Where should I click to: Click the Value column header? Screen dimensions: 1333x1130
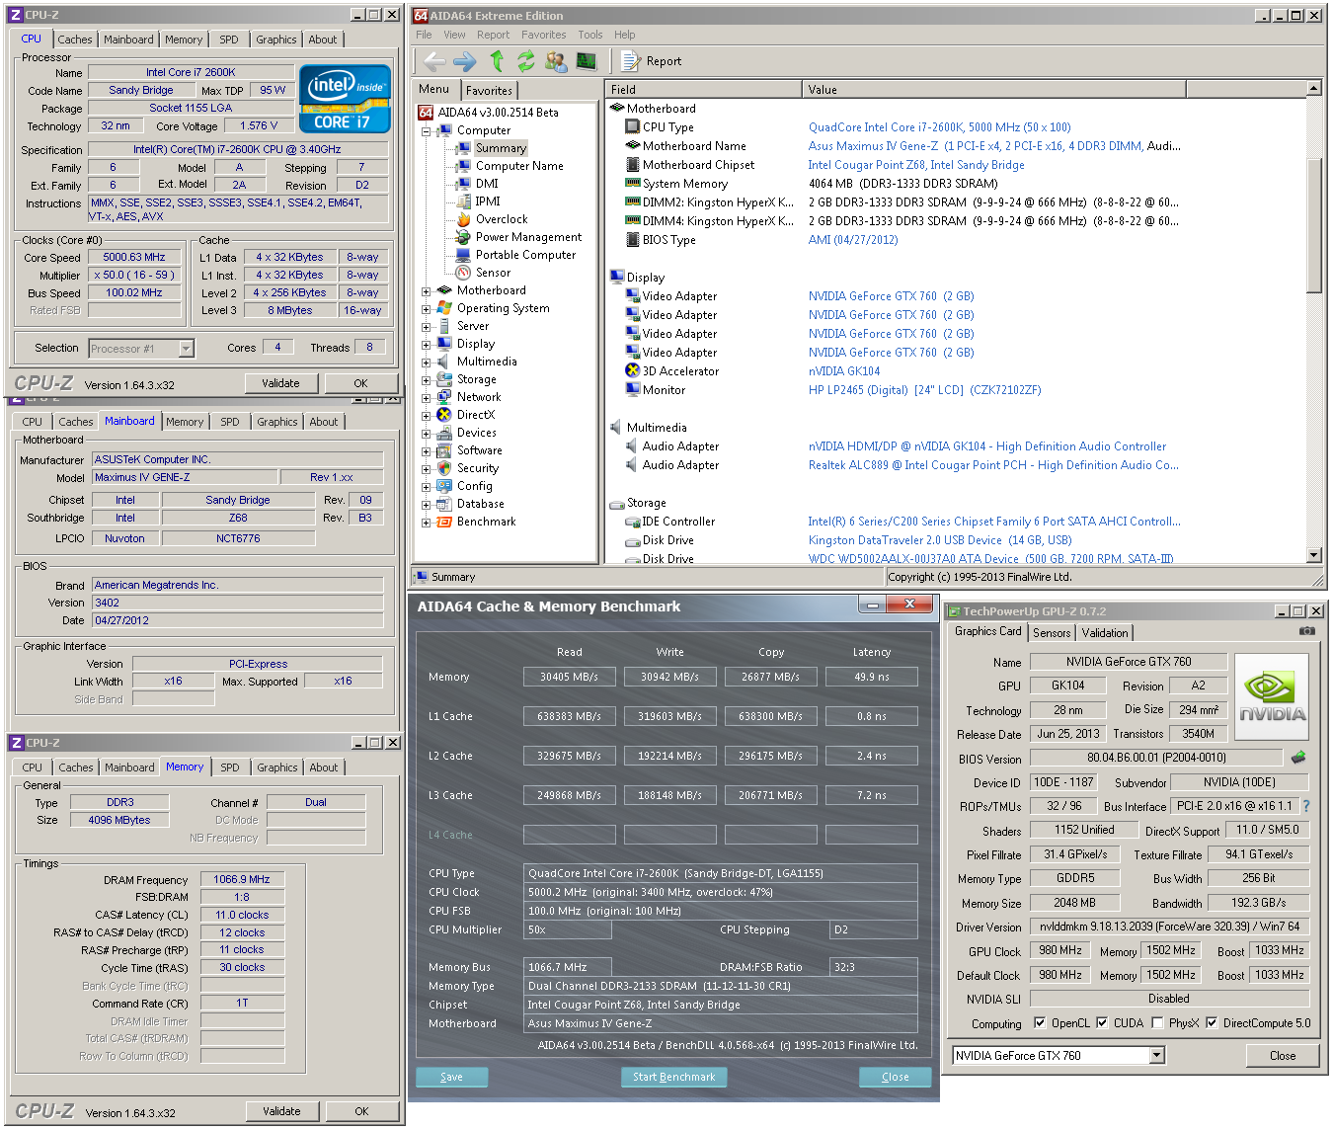[993, 89]
